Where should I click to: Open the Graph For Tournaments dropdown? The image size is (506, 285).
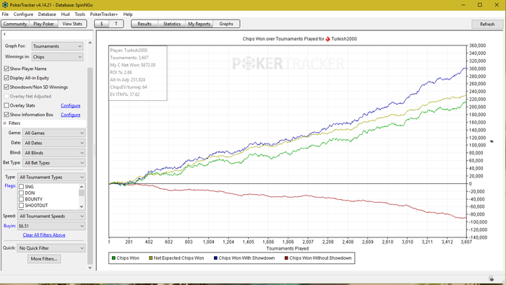pos(57,46)
